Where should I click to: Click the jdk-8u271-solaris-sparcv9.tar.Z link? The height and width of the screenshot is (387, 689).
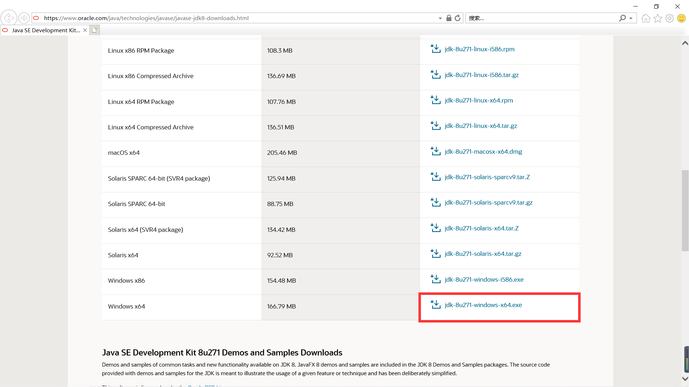[487, 177]
